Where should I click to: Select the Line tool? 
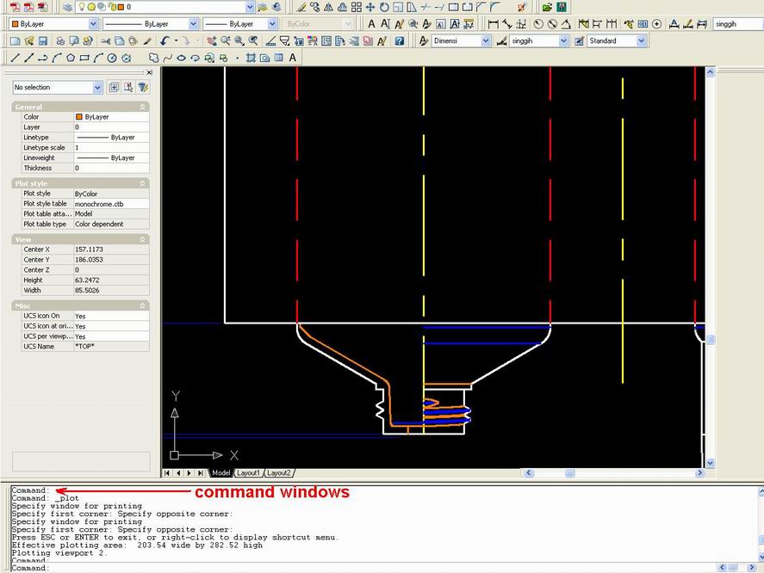coord(15,58)
